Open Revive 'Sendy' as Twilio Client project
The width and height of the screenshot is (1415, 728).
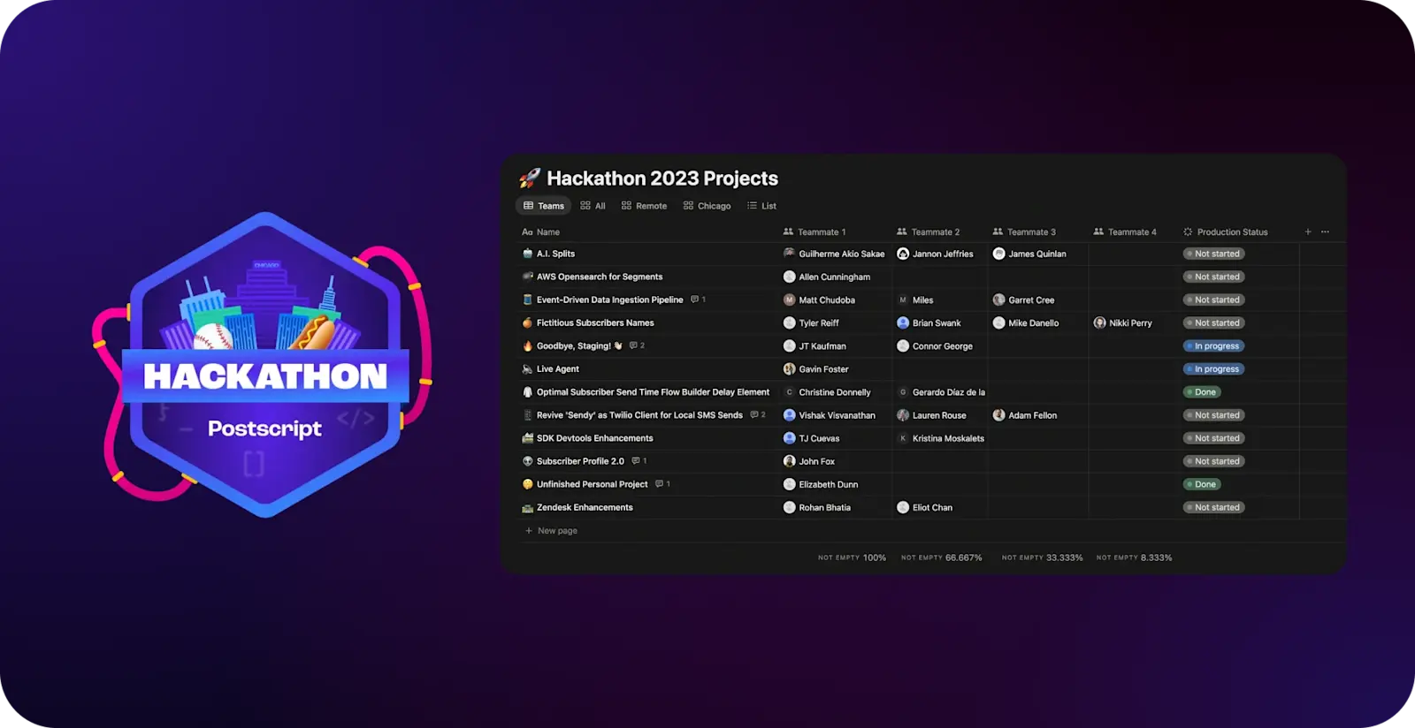(639, 414)
